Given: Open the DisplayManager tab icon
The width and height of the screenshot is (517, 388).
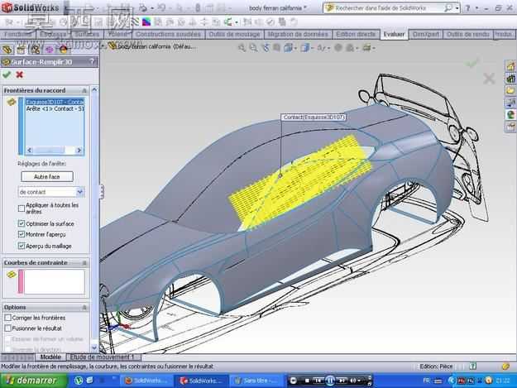Looking at the screenshot, I should pos(64,50).
